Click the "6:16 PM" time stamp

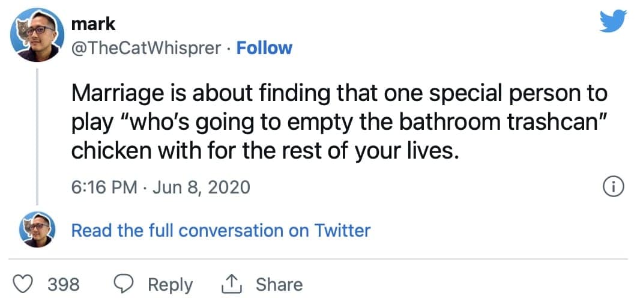(104, 187)
